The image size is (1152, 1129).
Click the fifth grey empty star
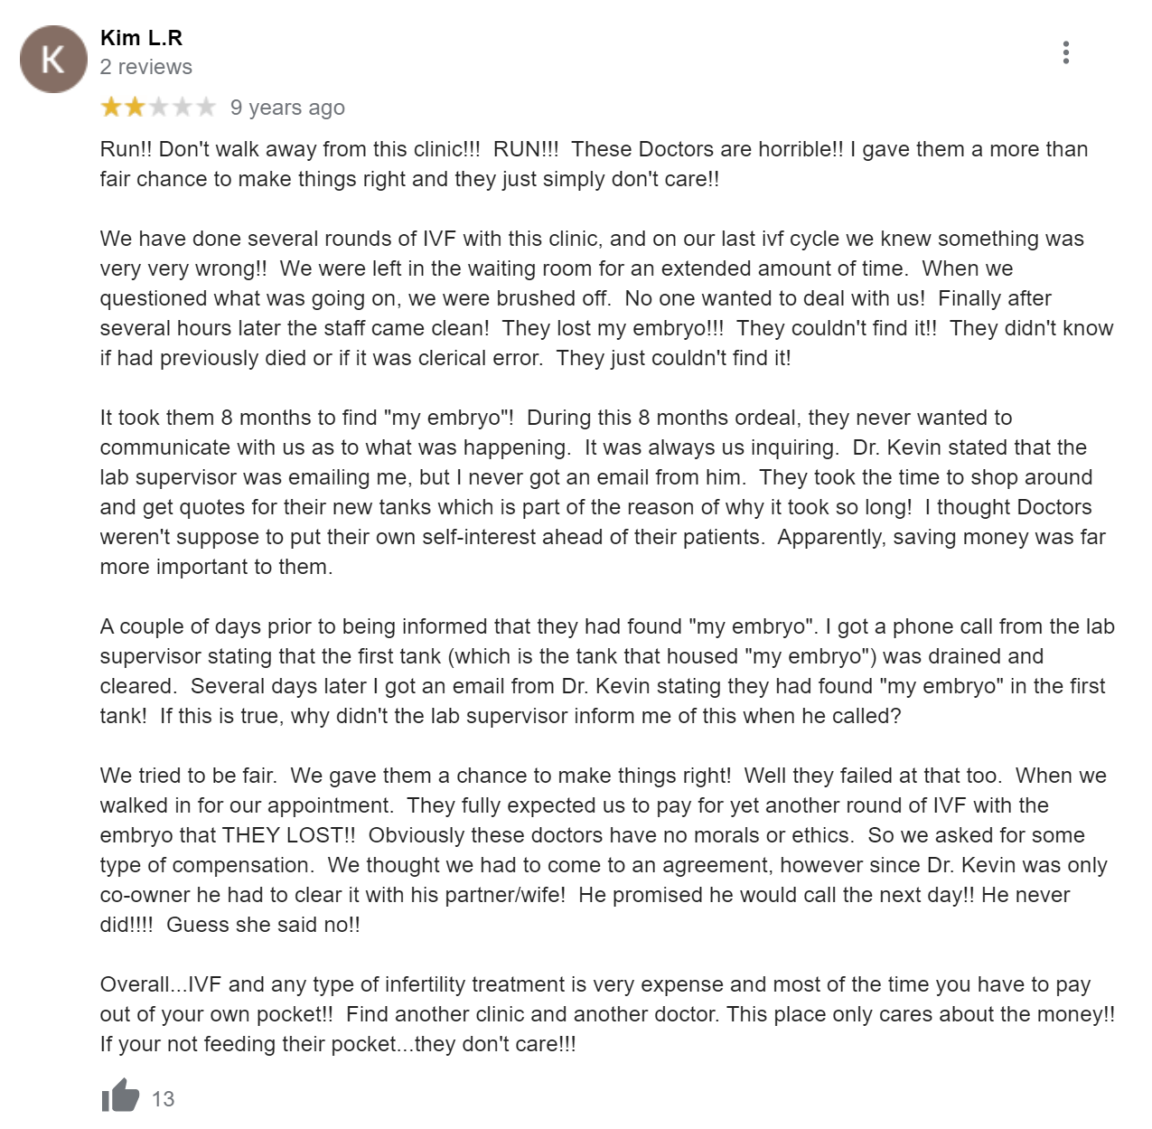tap(206, 108)
